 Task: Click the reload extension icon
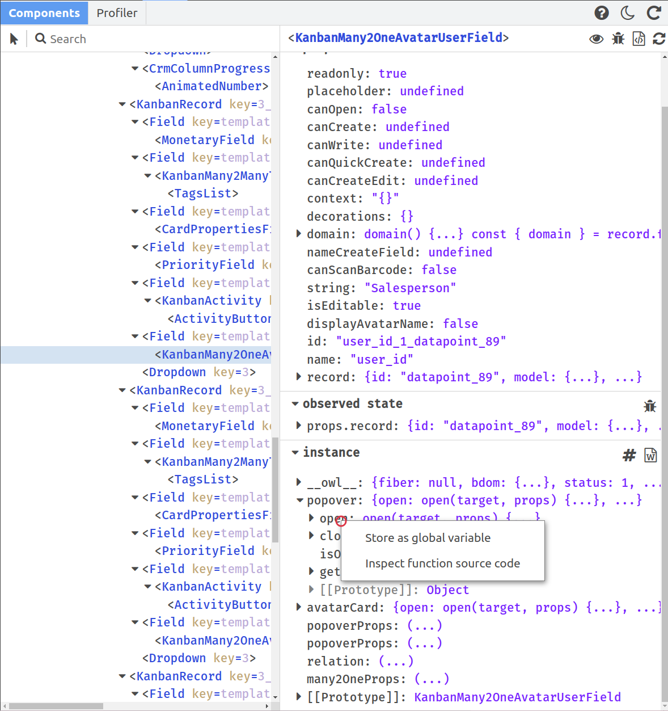click(654, 12)
